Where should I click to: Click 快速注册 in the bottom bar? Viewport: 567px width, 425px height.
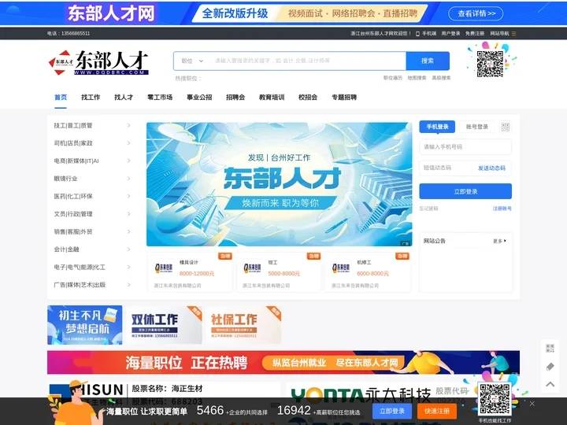[x=437, y=411]
